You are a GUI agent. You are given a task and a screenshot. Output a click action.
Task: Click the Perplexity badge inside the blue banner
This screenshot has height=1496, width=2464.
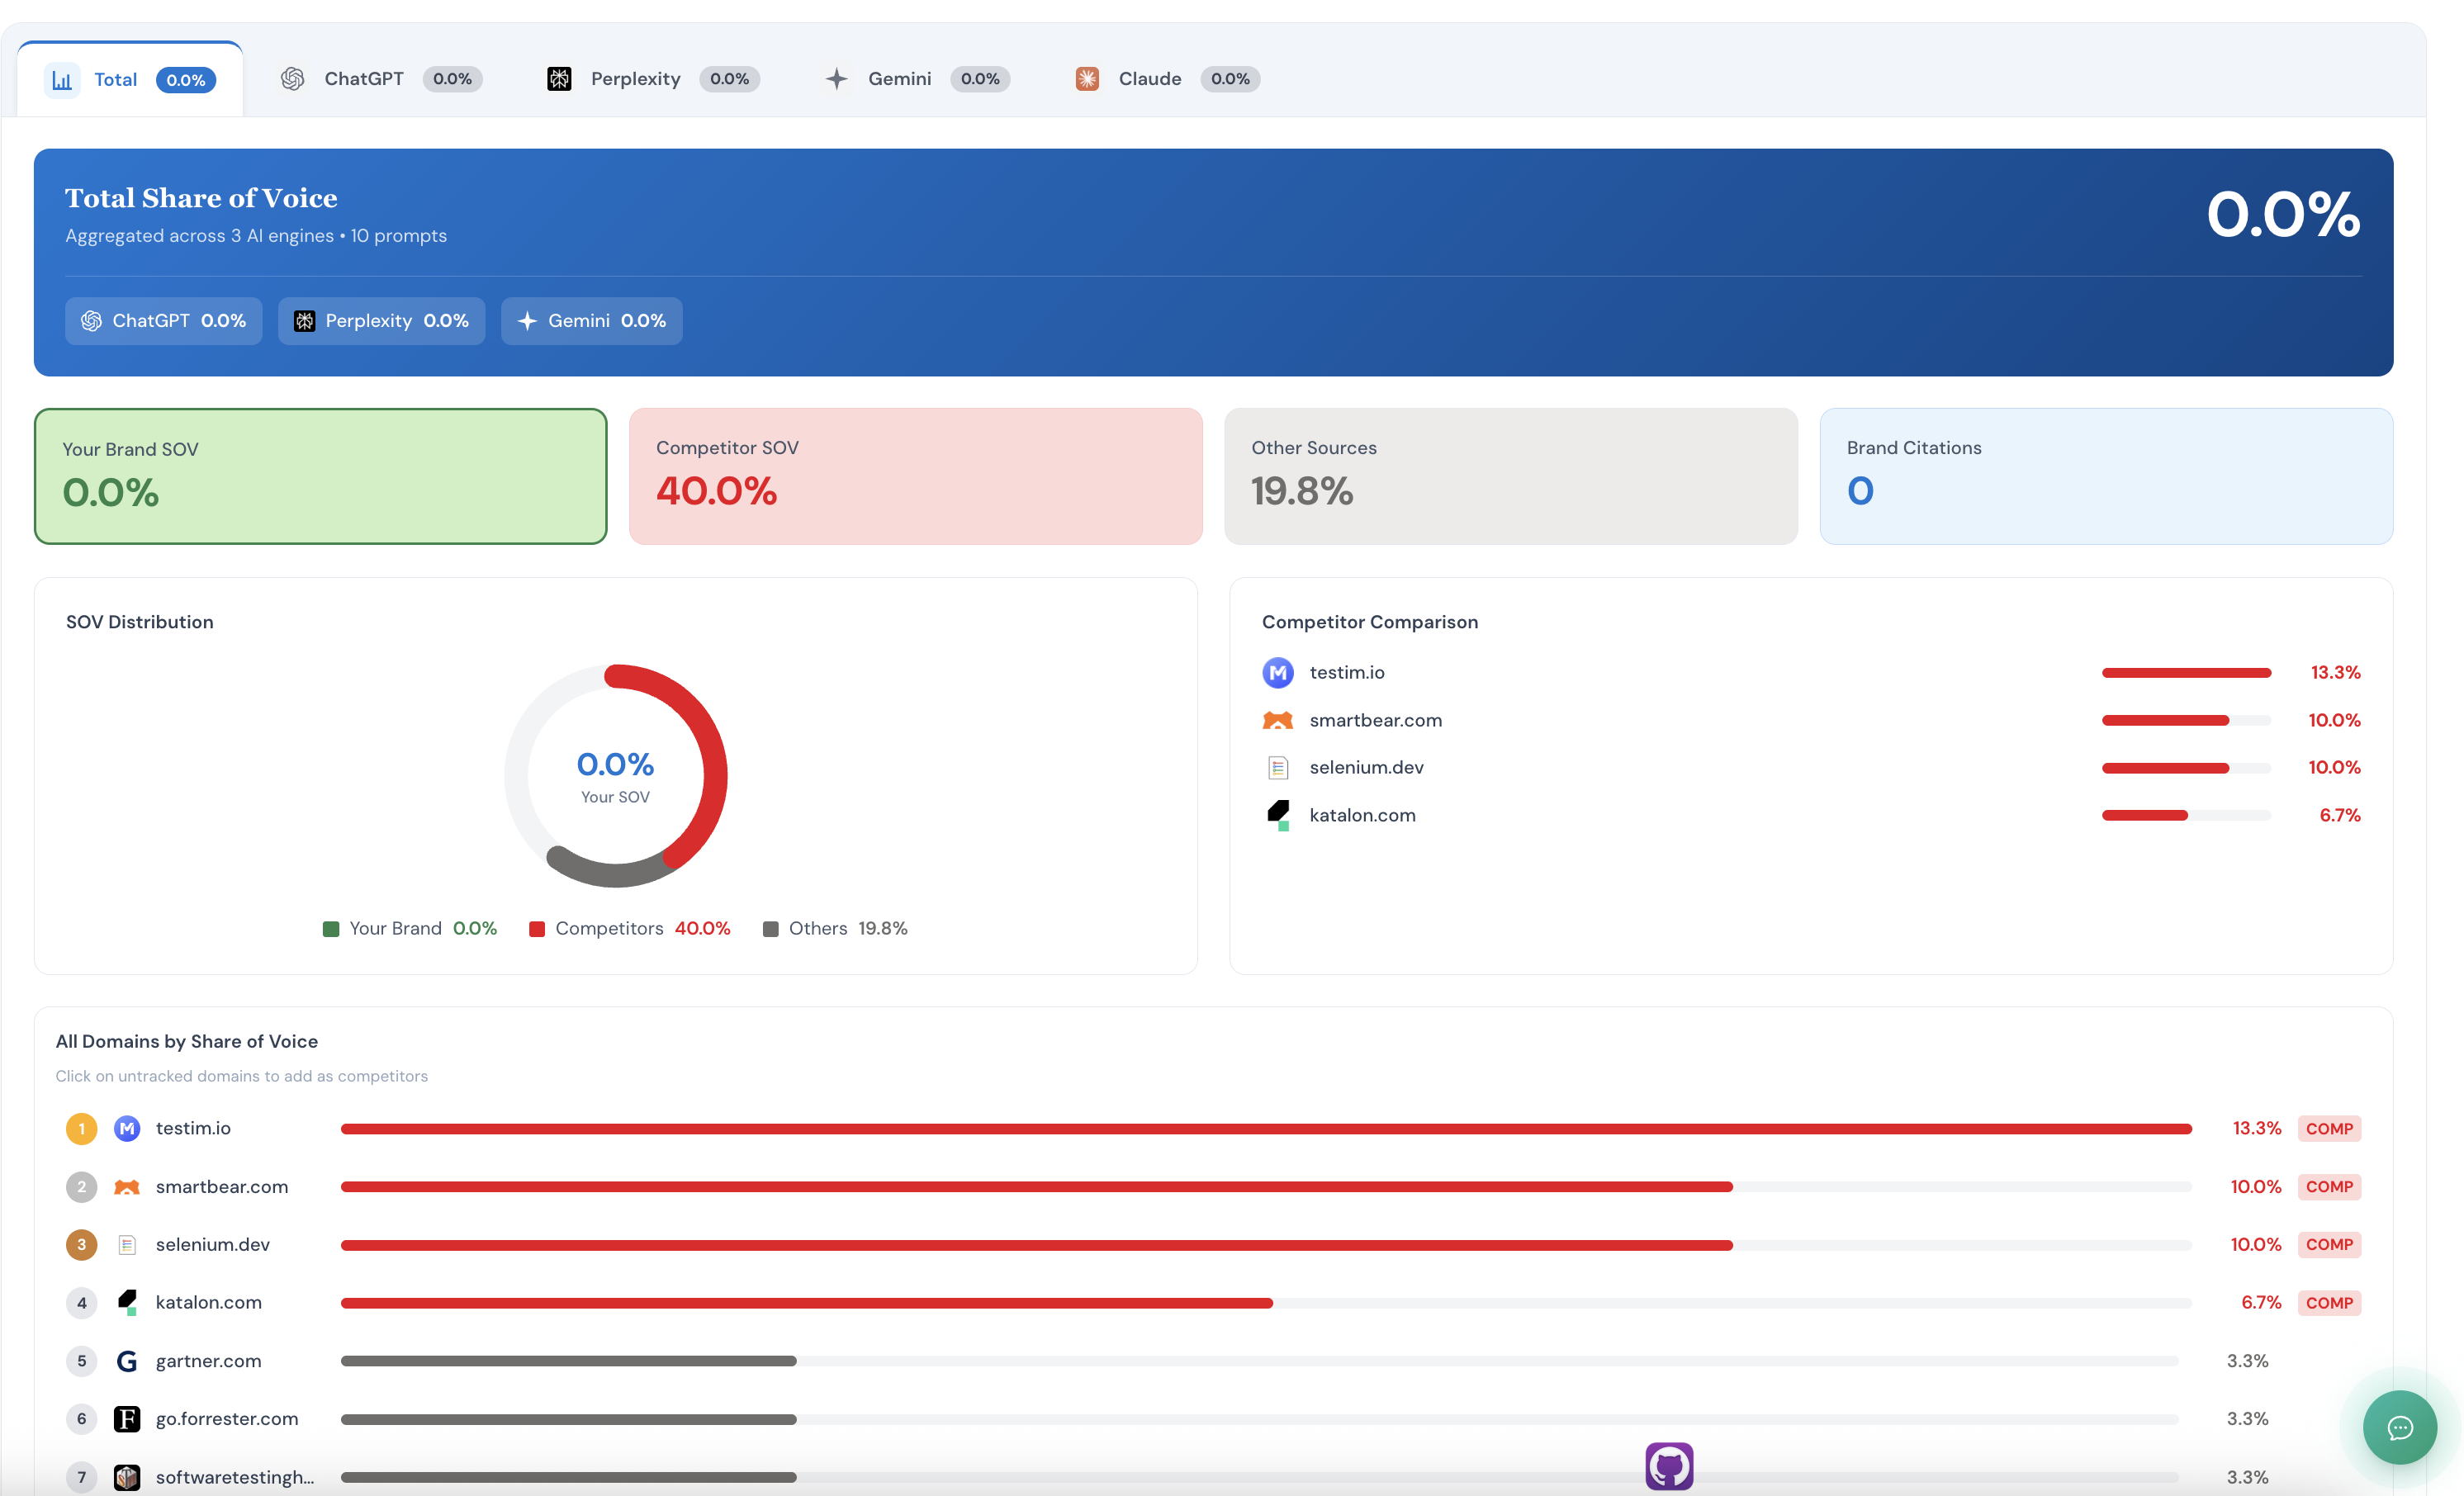click(381, 320)
